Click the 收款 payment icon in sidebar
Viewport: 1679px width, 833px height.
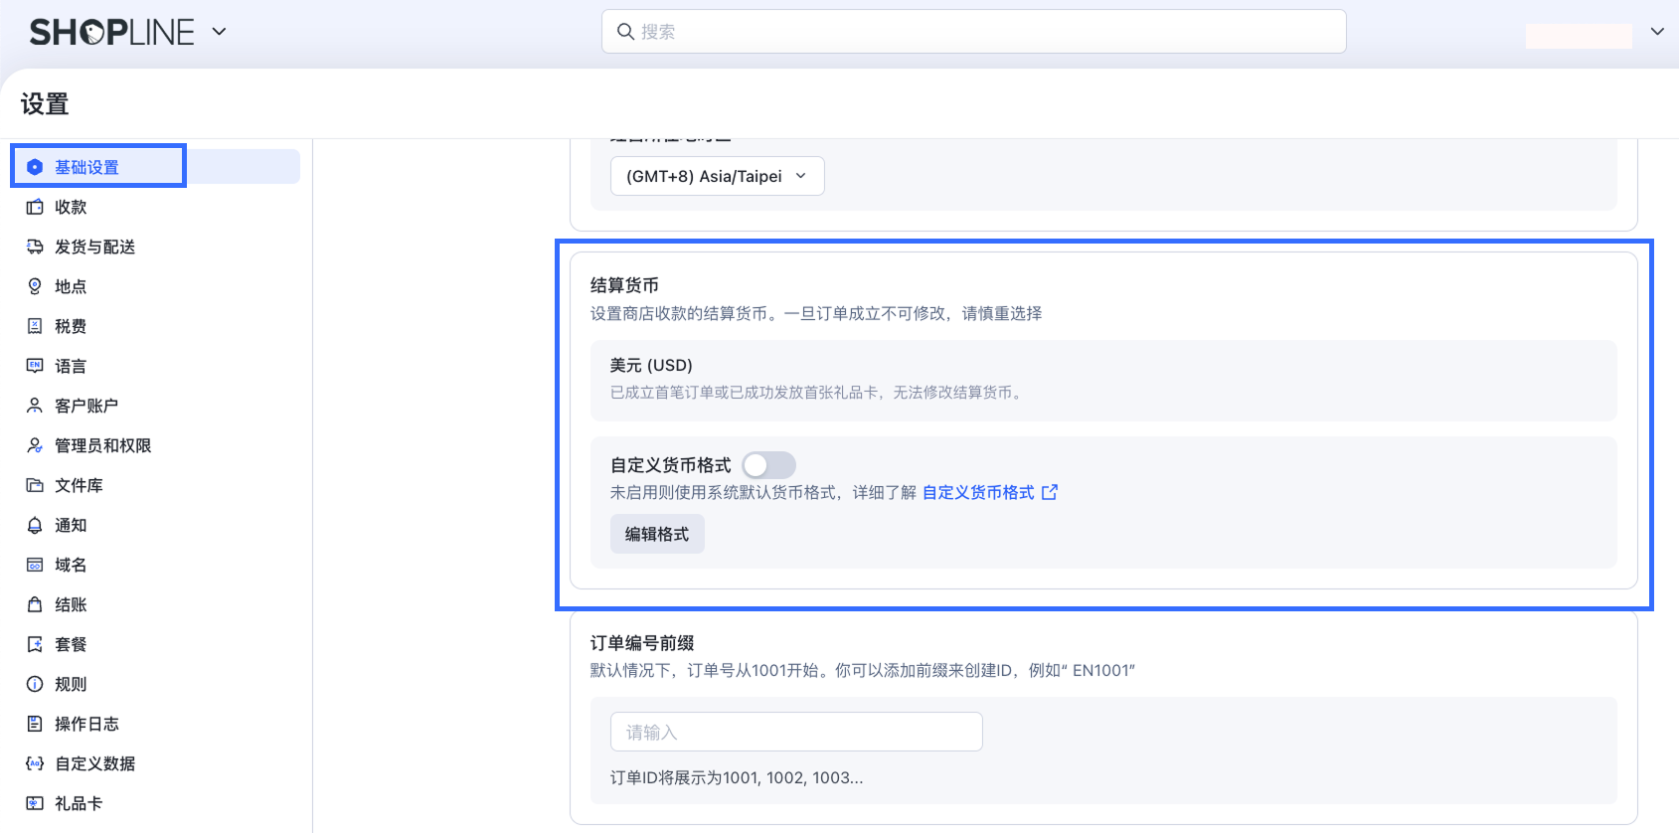click(35, 207)
